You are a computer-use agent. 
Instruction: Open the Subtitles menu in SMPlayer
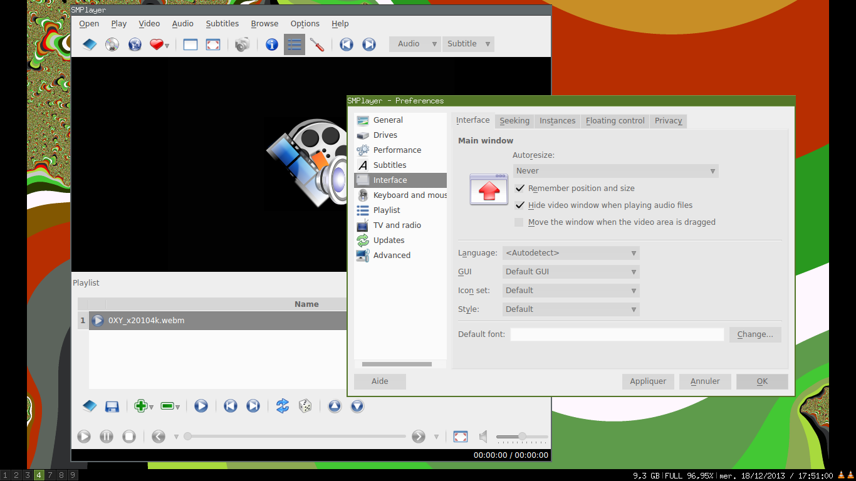coord(222,24)
